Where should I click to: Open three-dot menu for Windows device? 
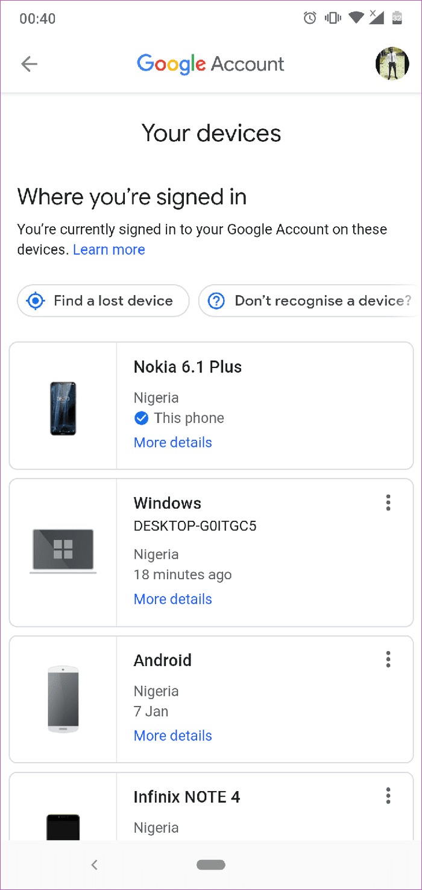(x=388, y=503)
